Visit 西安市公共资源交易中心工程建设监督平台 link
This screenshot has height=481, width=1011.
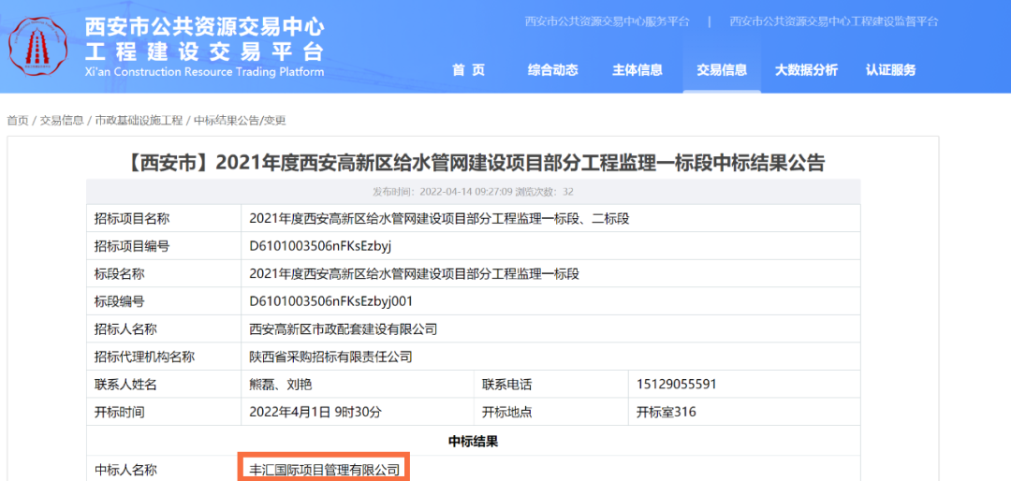tap(834, 22)
